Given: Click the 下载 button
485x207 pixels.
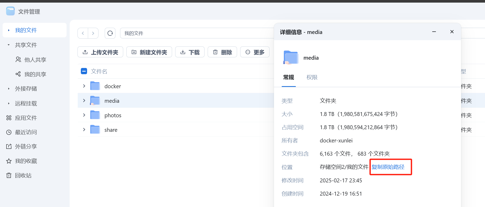Looking at the screenshot, I should 190,52.
